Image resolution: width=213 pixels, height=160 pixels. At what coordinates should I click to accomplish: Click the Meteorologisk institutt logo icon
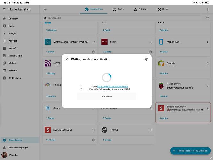[48, 42]
